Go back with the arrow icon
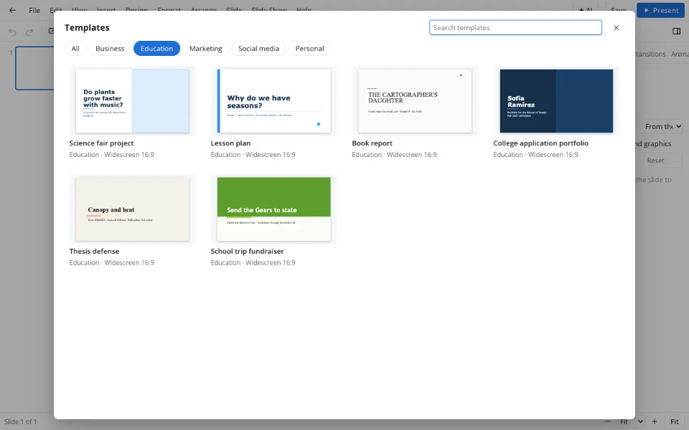 coord(12,10)
